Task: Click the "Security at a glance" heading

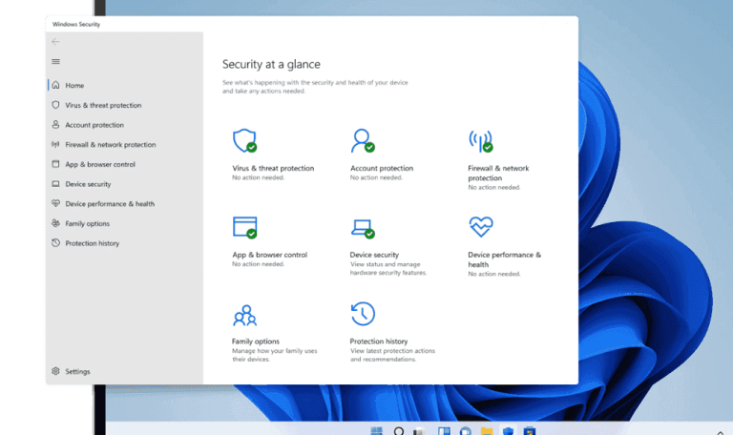Action: (x=271, y=64)
